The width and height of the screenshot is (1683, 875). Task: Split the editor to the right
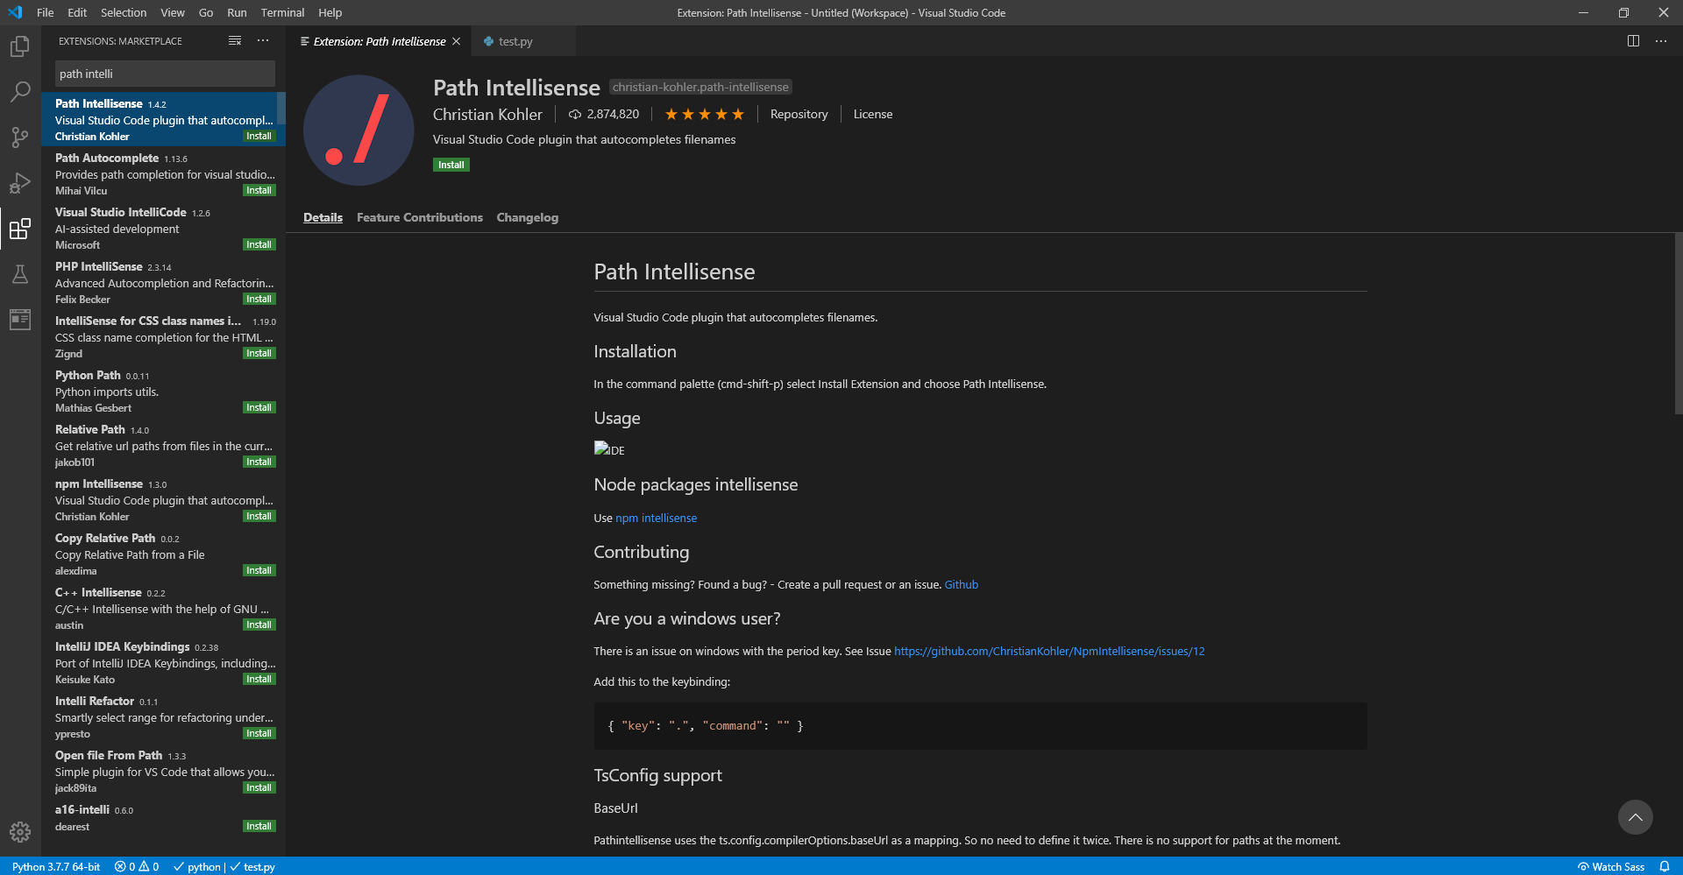(1633, 41)
